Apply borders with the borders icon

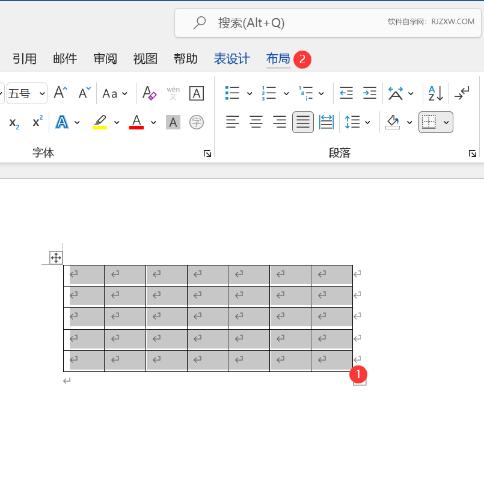click(x=429, y=122)
